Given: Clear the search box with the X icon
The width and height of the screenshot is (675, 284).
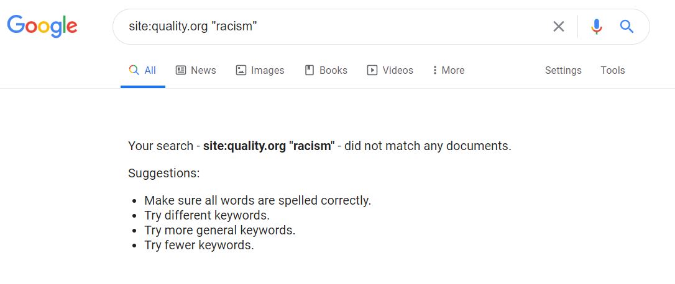Looking at the screenshot, I should point(559,27).
